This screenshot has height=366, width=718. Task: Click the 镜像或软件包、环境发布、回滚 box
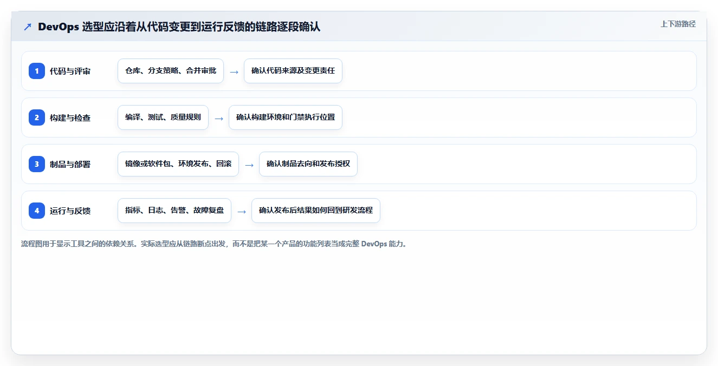[178, 164]
